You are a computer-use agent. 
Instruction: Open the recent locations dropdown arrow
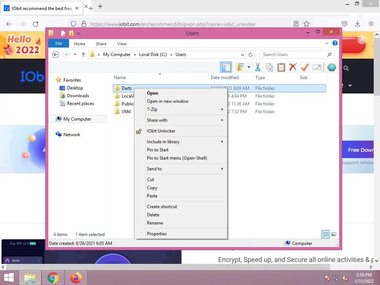click(75, 55)
